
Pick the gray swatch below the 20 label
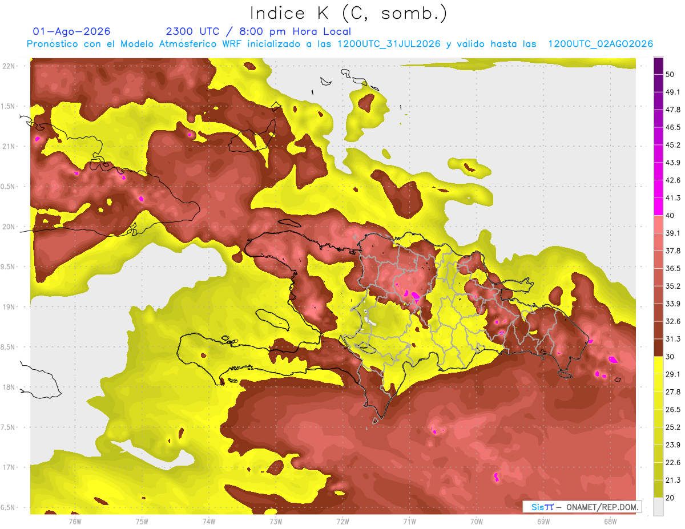658,507
